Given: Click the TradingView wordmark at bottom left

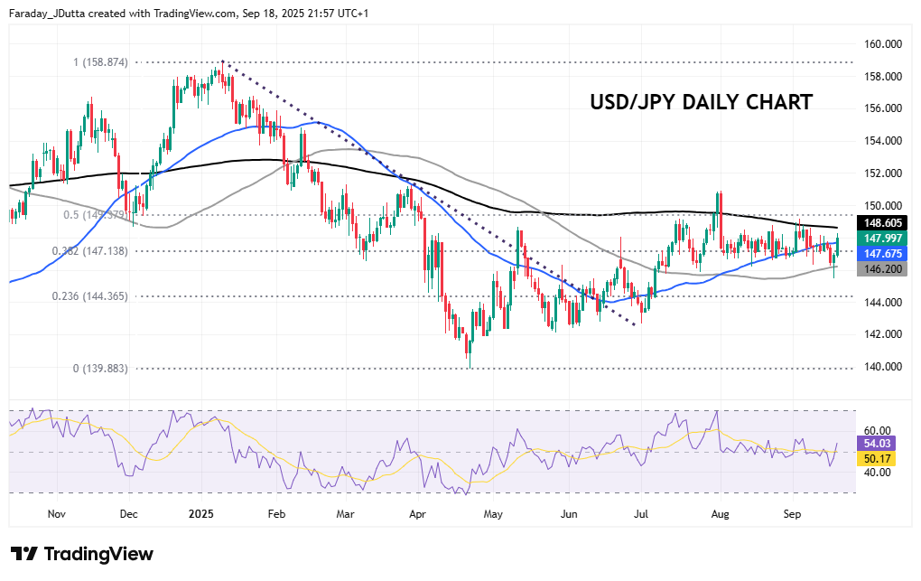Looking at the screenshot, I should (98, 554).
